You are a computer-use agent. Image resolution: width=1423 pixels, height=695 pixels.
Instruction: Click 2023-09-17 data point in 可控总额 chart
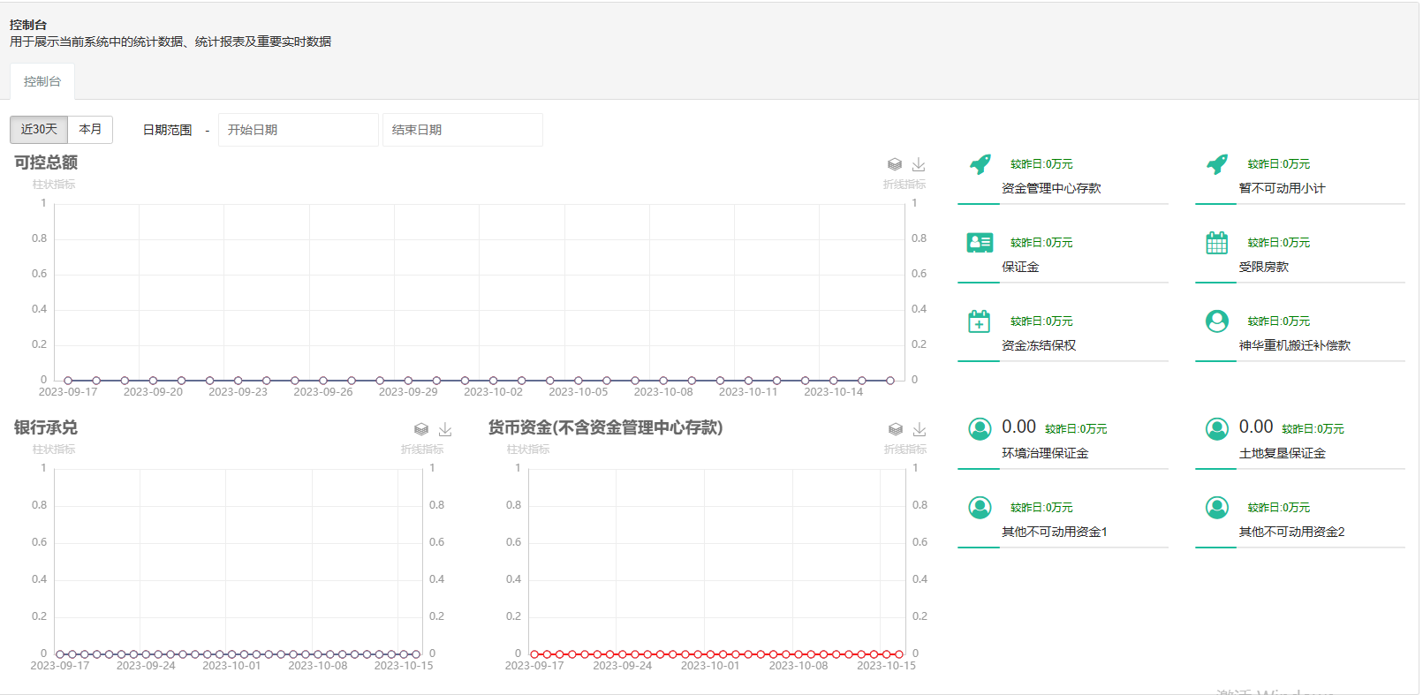click(x=68, y=381)
